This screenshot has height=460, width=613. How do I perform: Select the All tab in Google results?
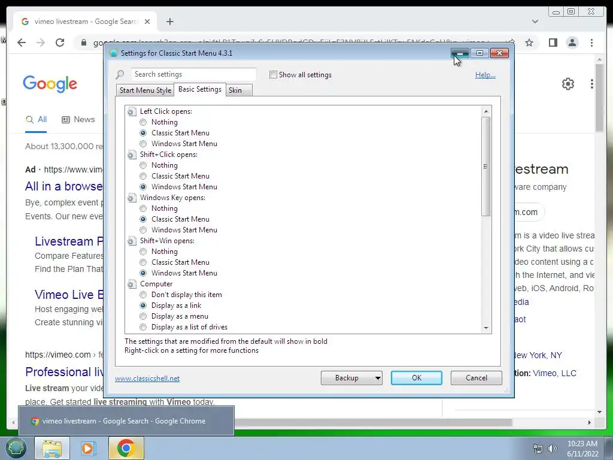point(36,119)
